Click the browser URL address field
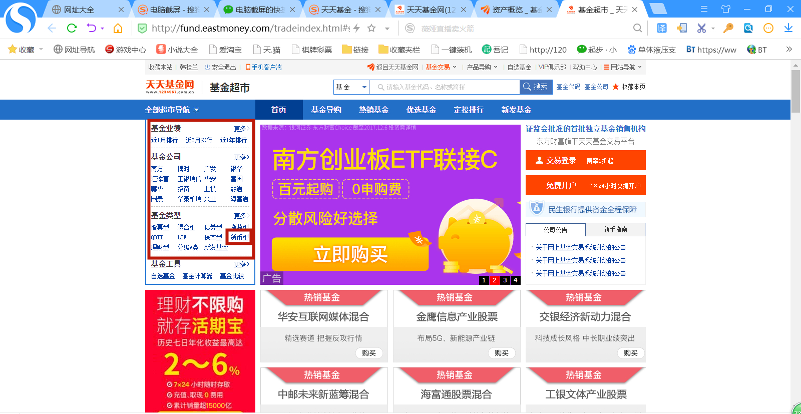 (x=250, y=29)
